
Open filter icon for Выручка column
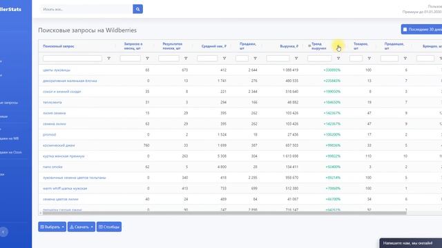[296, 58]
